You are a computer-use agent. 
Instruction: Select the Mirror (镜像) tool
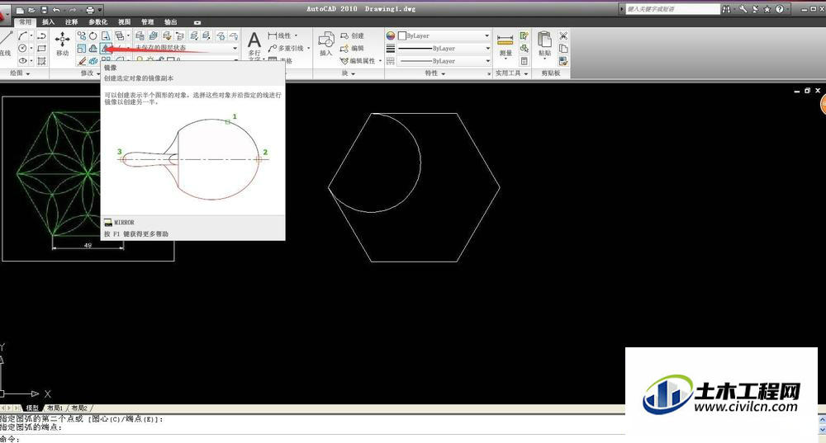pos(106,49)
